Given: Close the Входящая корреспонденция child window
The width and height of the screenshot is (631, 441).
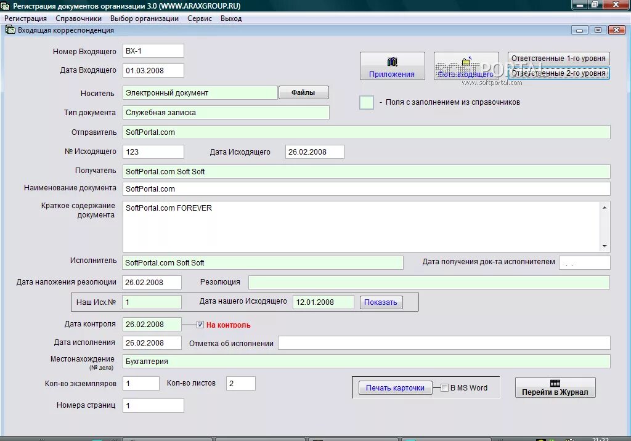Looking at the screenshot, I should click(616, 30).
